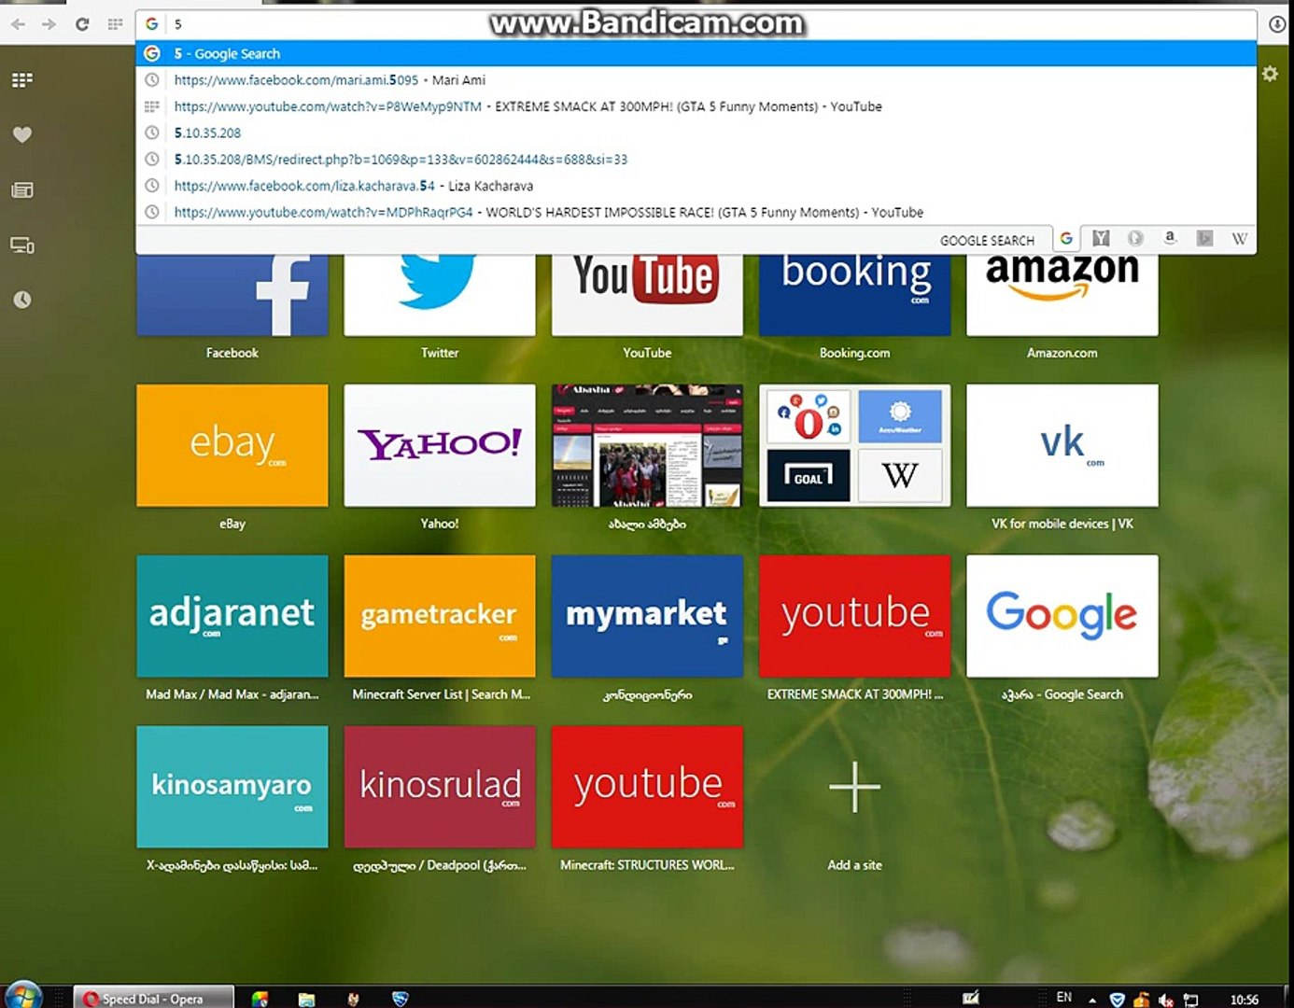Open the Opera tile inside the folder
1294x1008 pixels.
coord(809,417)
